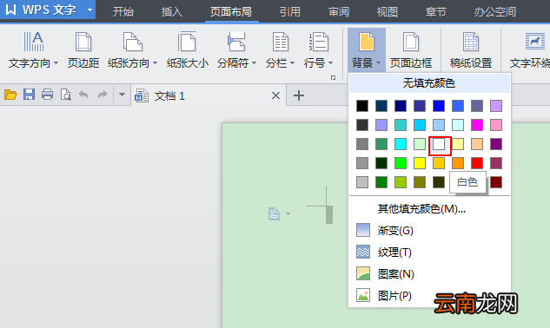The height and width of the screenshot is (328, 550).
Task: Click the 页边距 page margins icon
Action: [x=83, y=42]
